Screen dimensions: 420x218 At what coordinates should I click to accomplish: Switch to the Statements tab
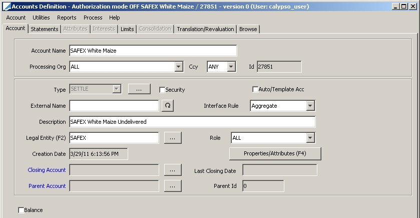click(x=45, y=29)
